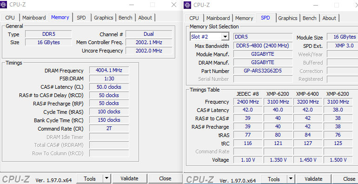Click the Tools button in left window
The image size is (358, 184).
pos(90,178)
